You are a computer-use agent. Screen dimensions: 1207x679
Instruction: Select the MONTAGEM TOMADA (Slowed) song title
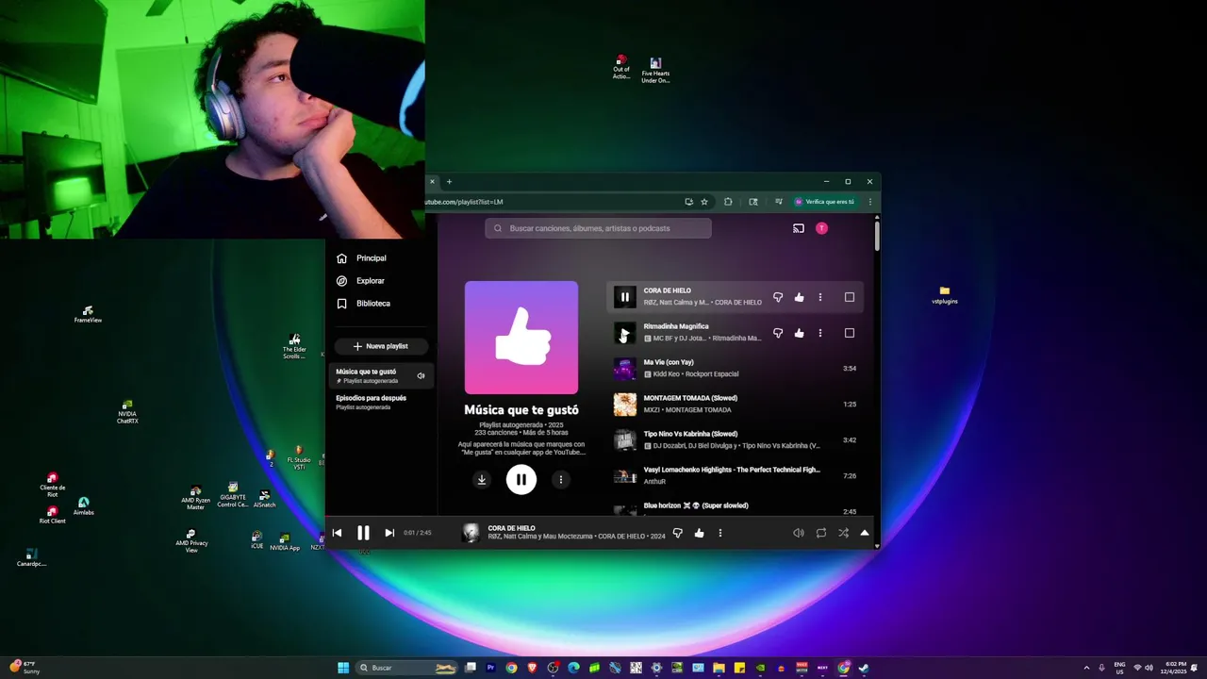point(690,398)
